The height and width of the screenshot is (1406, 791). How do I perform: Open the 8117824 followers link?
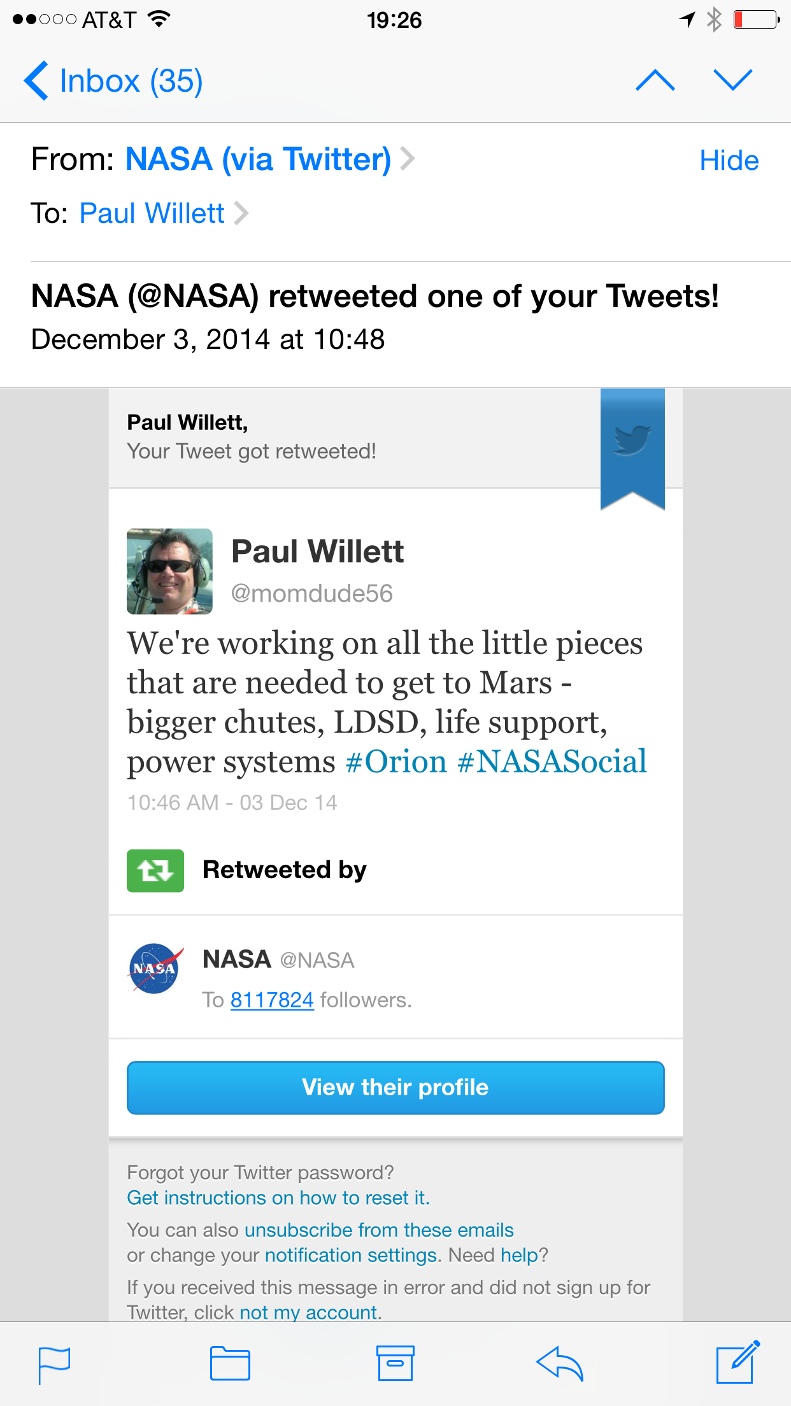tap(272, 1000)
